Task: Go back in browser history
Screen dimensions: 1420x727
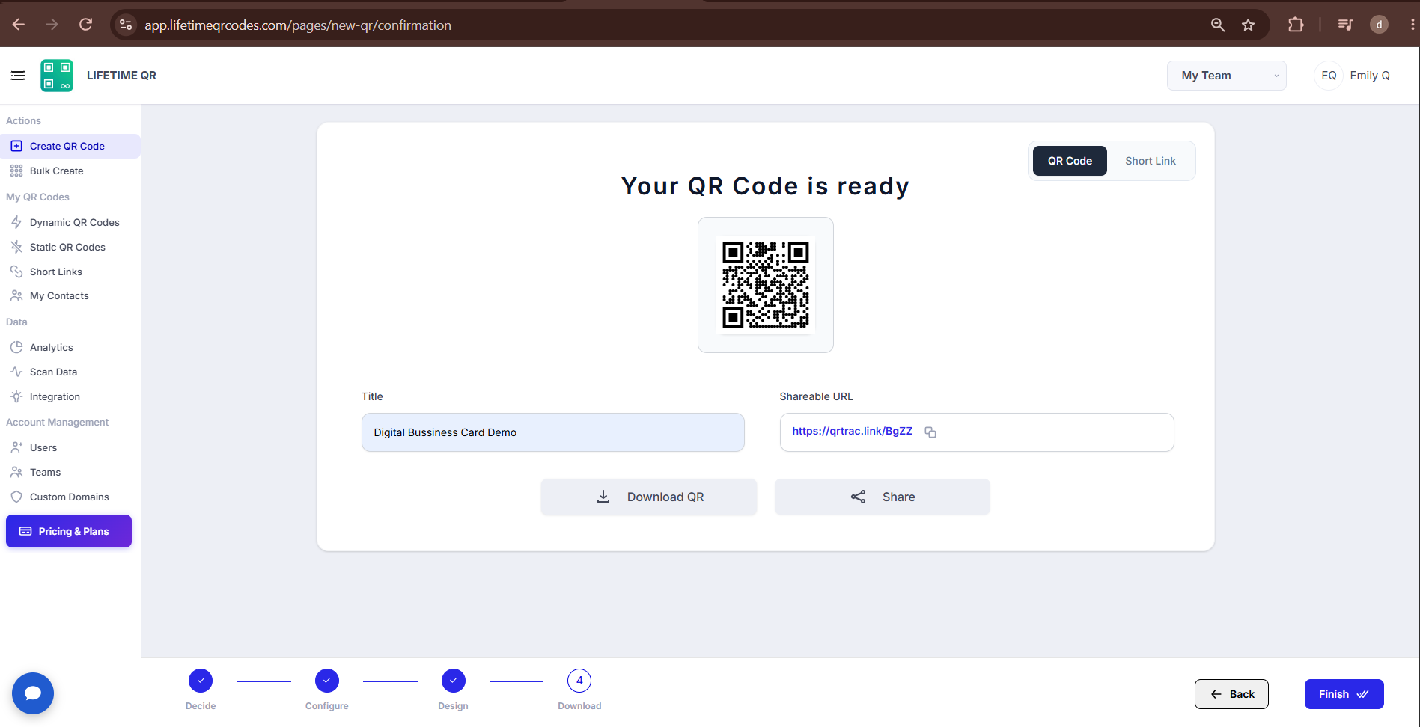Action: click(x=19, y=25)
